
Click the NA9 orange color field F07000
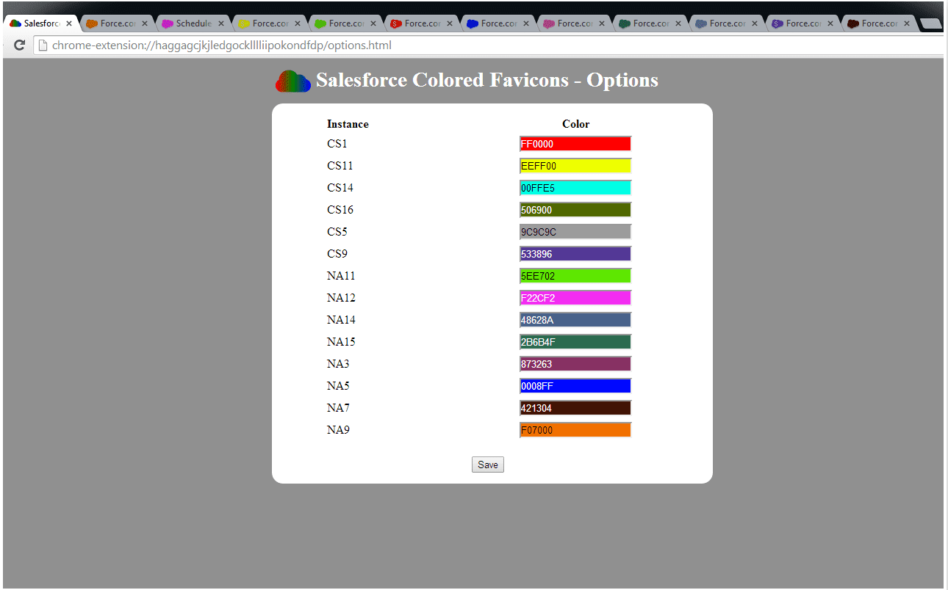coord(575,430)
